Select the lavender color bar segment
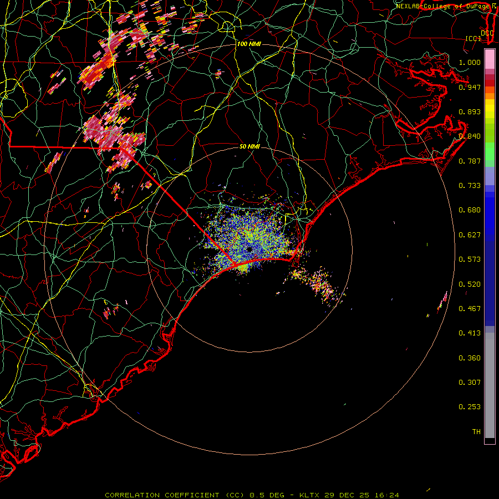 pos(490,176)
